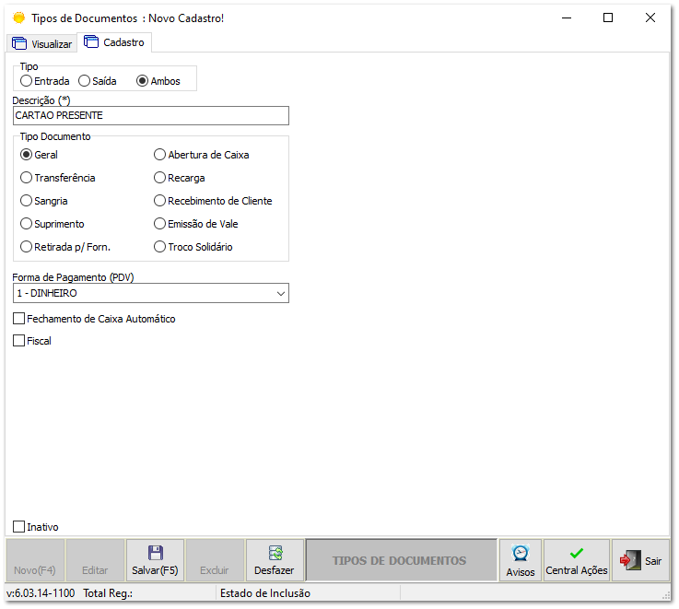Click the green checkmark Central Ações icon

[577, 553]
